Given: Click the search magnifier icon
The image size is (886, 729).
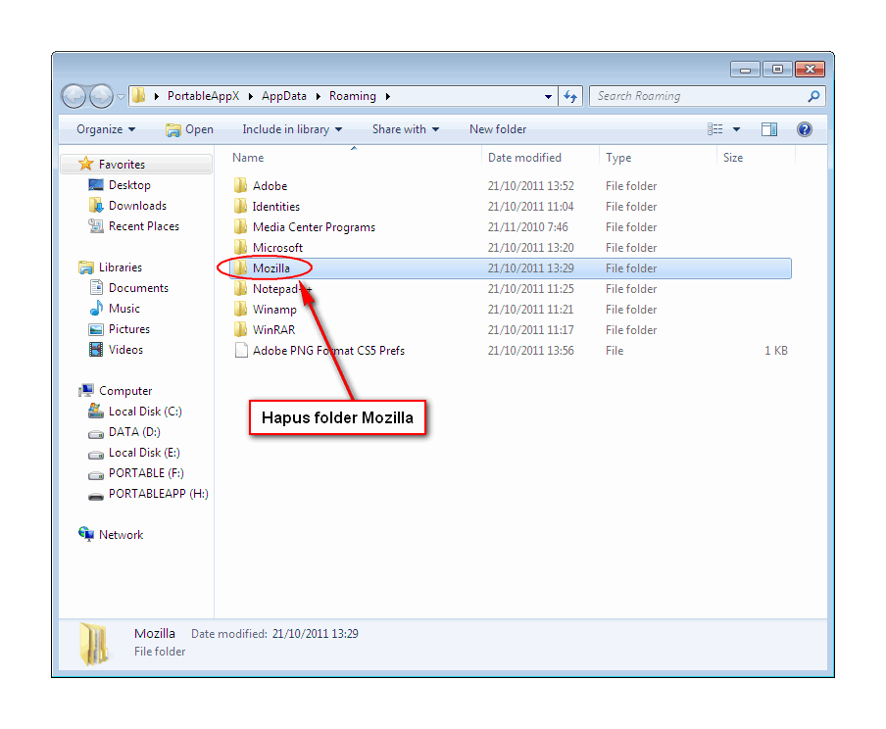Looking at the screenshot, I should (x=813, y=97).
